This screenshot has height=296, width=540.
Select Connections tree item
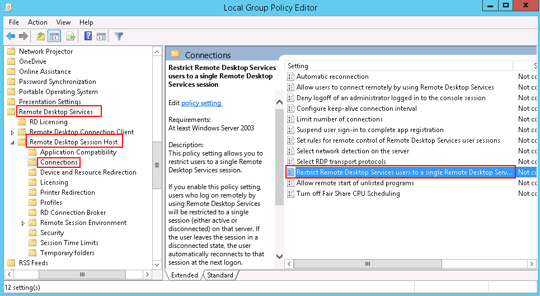coord(59,162)
